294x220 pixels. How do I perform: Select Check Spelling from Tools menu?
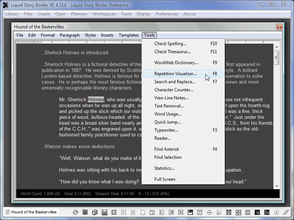coord(170,44)
